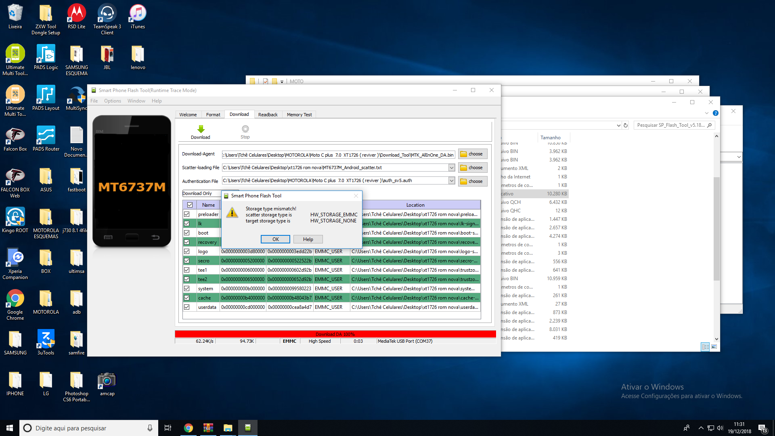Open the Falcon Box desktop icon
Screen dimensions: 775x436
(15, 135)
